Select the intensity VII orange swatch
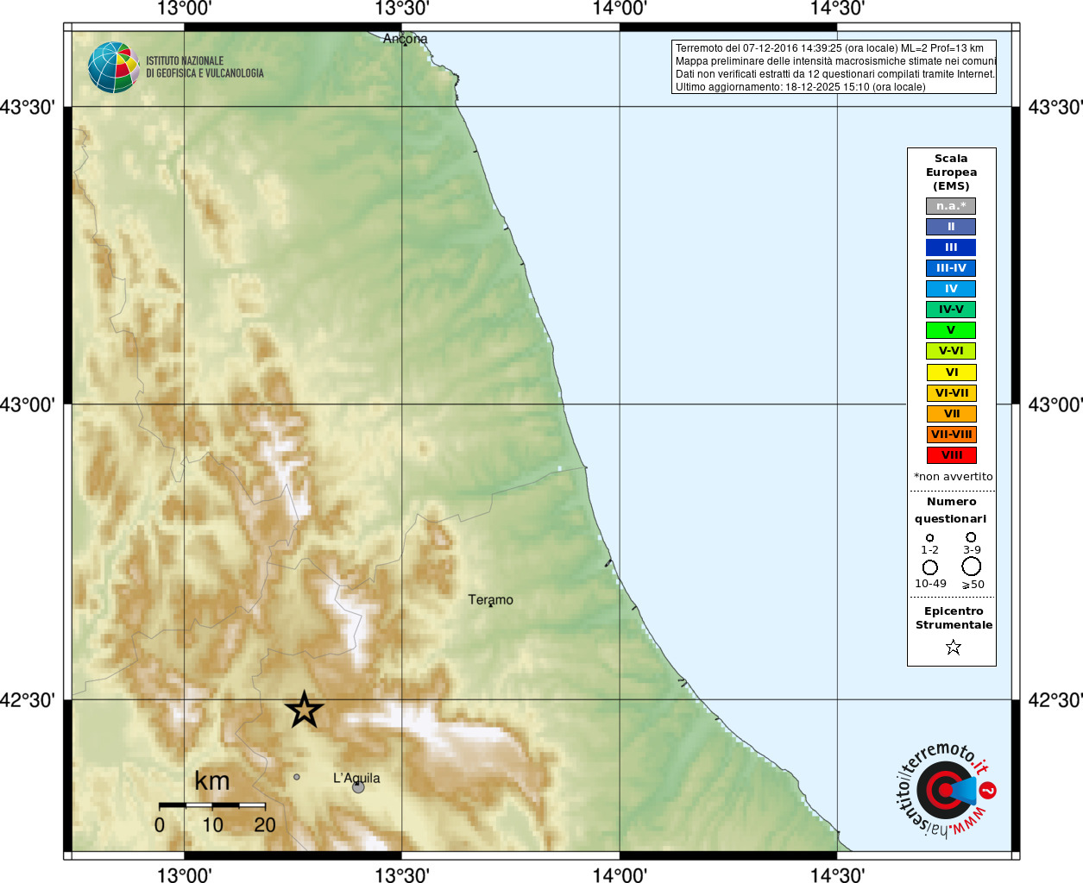Viewport: 1083px width, 883px height. (952, 414)
